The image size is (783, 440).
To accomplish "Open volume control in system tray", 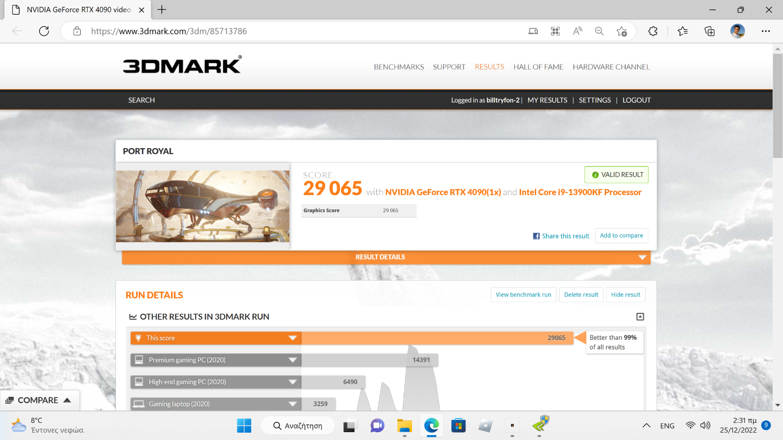I will 705,425.
